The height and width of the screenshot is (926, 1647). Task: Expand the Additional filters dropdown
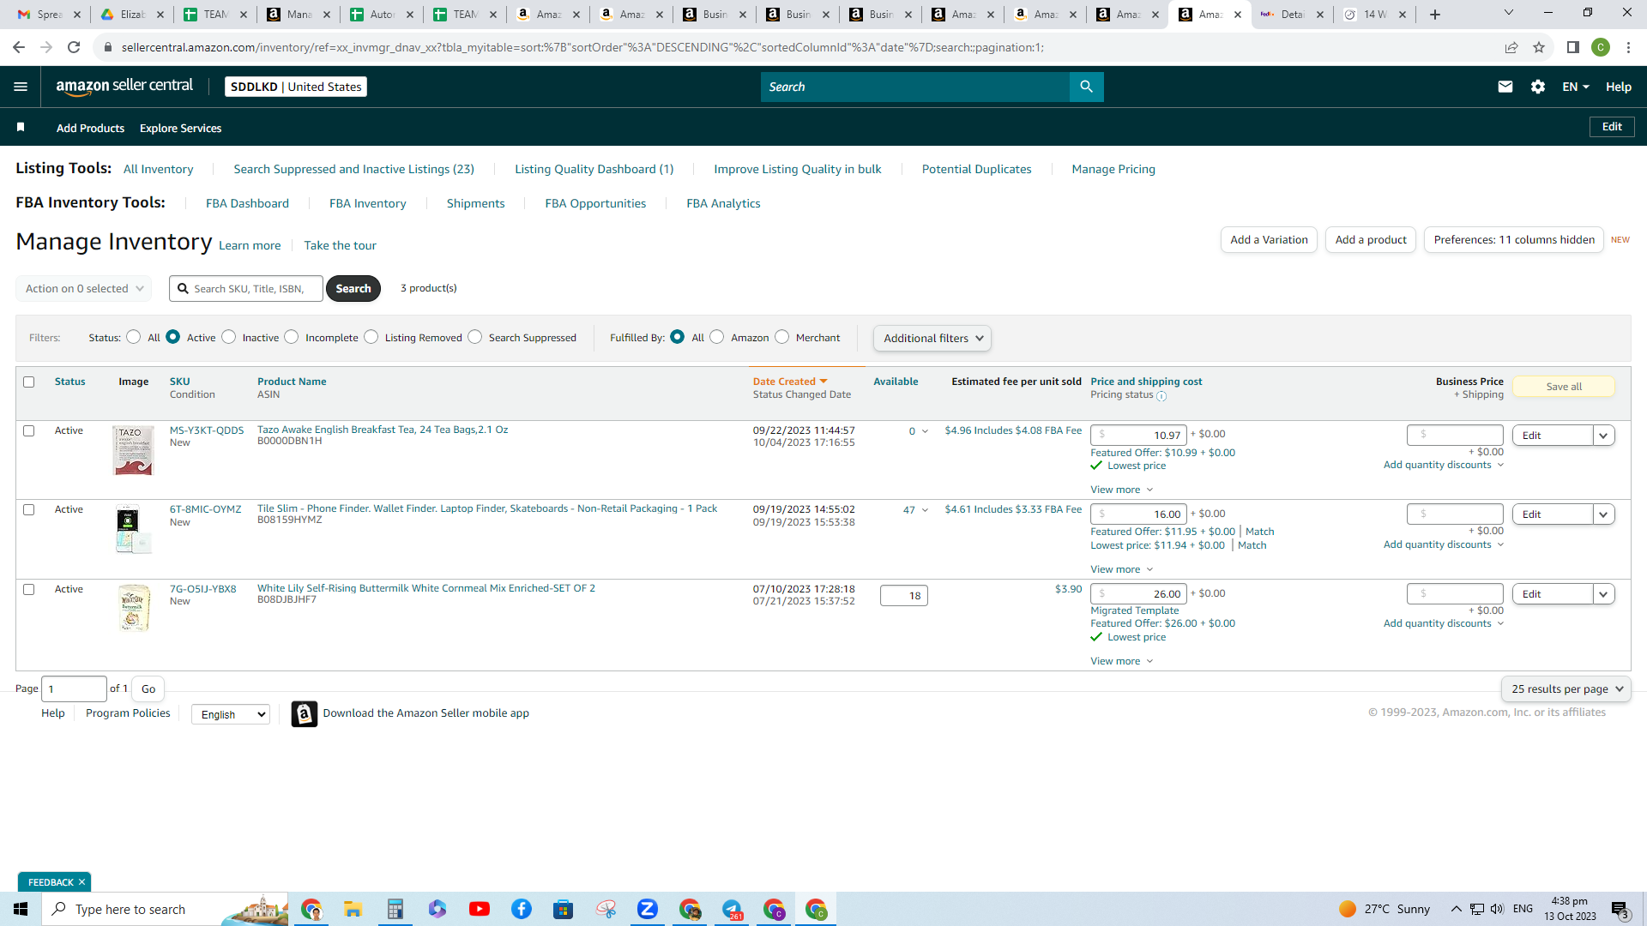932,338
